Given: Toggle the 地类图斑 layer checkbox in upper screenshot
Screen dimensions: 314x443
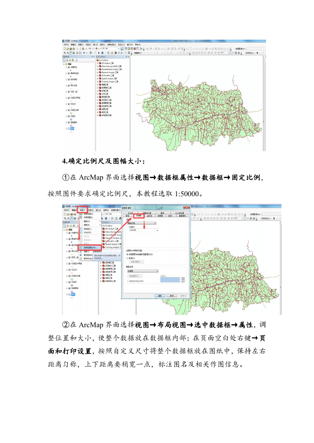Looking at the screenshot, I should tap(69, 122).
